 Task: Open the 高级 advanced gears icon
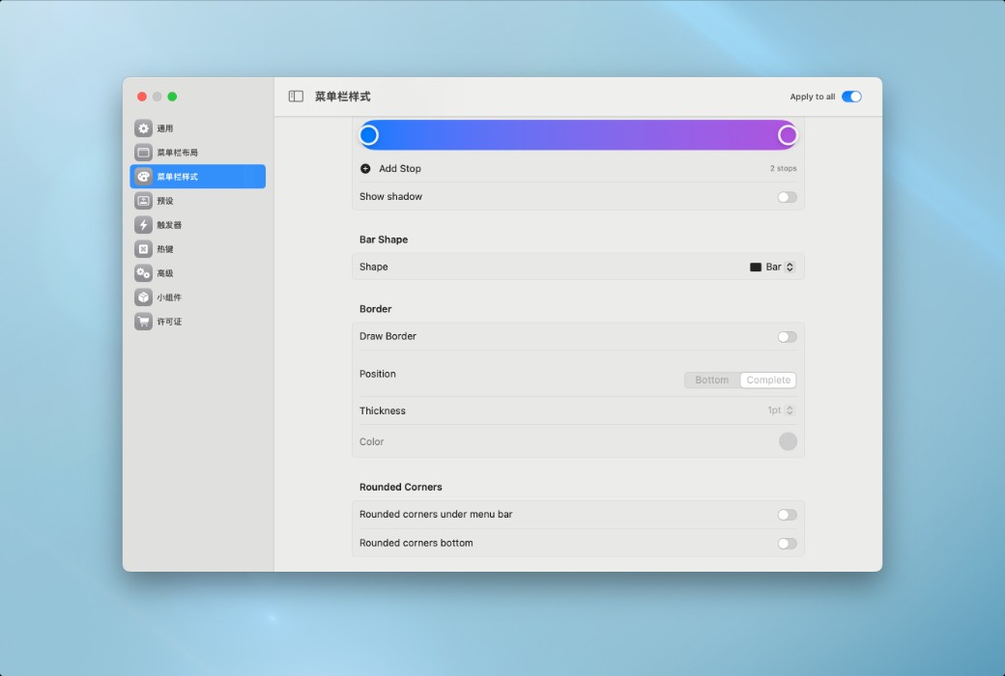tap(144, 273)
